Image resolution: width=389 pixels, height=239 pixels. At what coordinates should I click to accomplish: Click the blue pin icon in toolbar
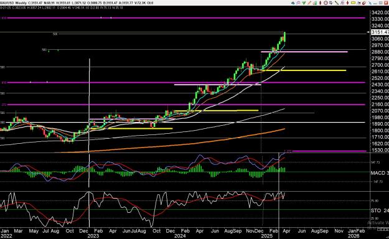pos(370,3)
